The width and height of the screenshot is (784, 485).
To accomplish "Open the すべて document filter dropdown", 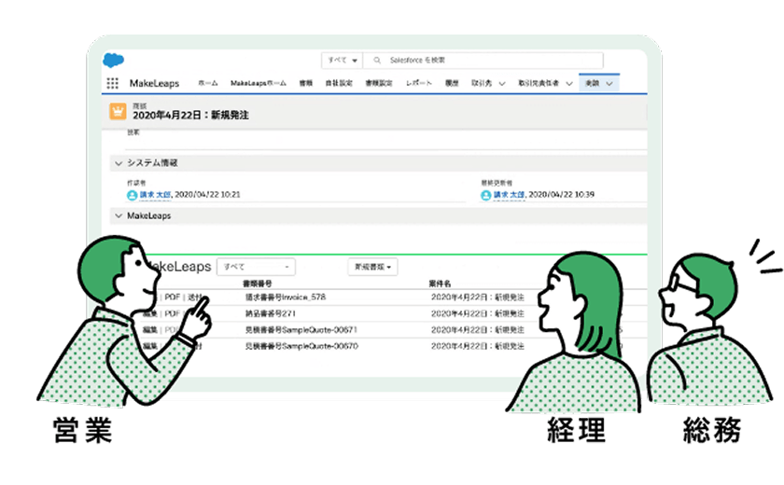I will (256, 268).
